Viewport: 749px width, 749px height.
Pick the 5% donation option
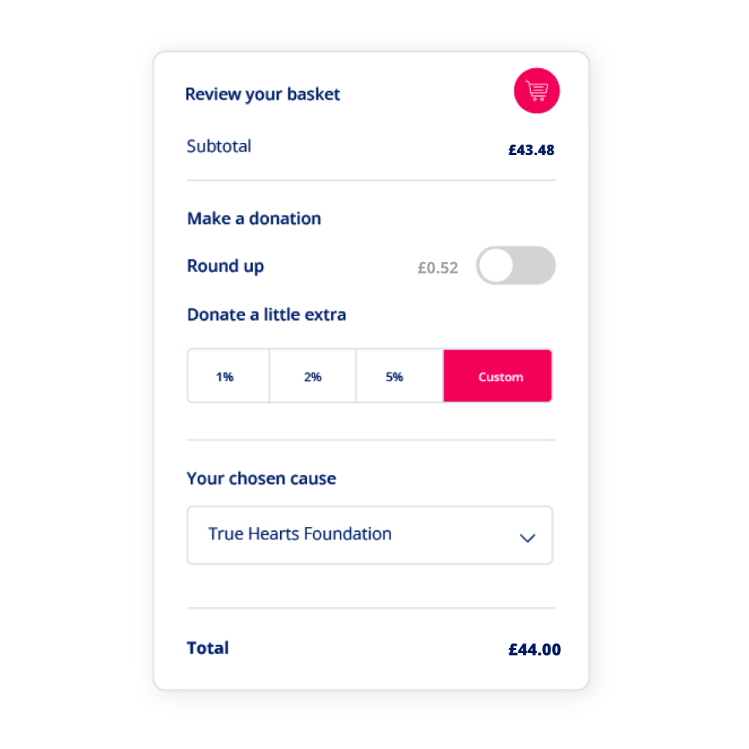click(394, 377)
